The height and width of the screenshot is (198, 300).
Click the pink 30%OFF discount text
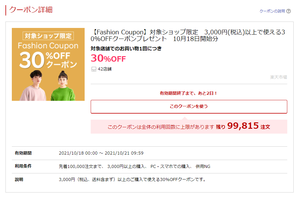click(108, 58)
